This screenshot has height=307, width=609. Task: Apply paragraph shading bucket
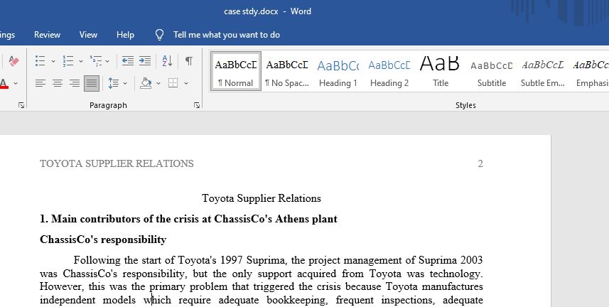146,83
